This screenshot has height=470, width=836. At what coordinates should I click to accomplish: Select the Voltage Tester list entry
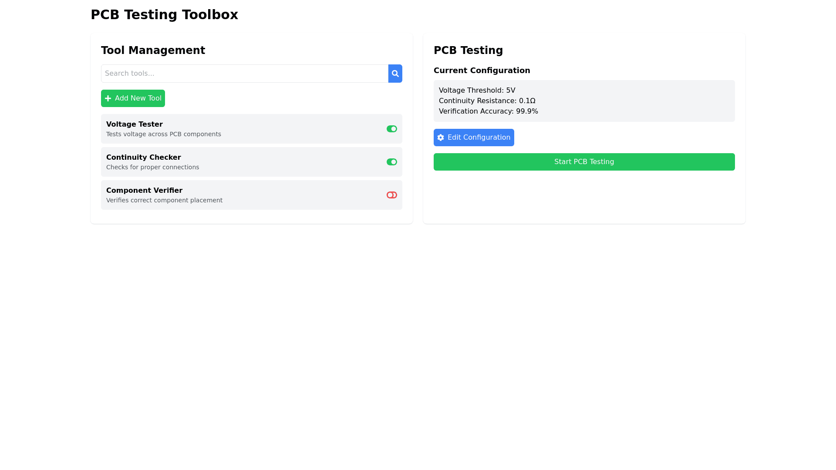click(252, 129)
